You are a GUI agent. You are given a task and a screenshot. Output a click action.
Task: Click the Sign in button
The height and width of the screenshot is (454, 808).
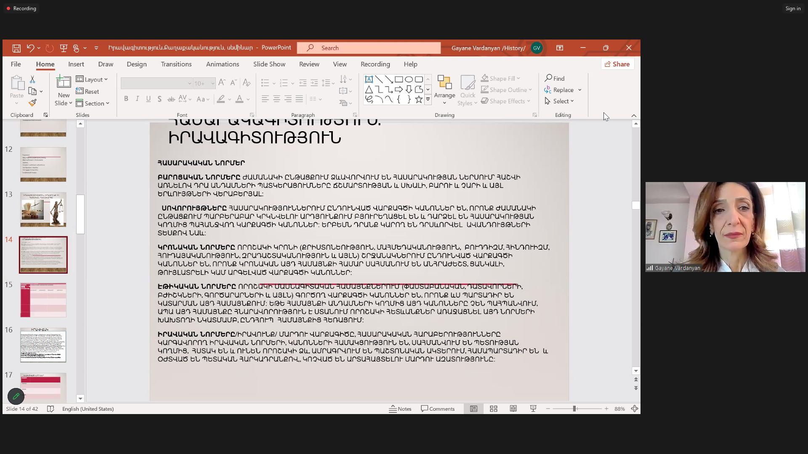[792, 8]
